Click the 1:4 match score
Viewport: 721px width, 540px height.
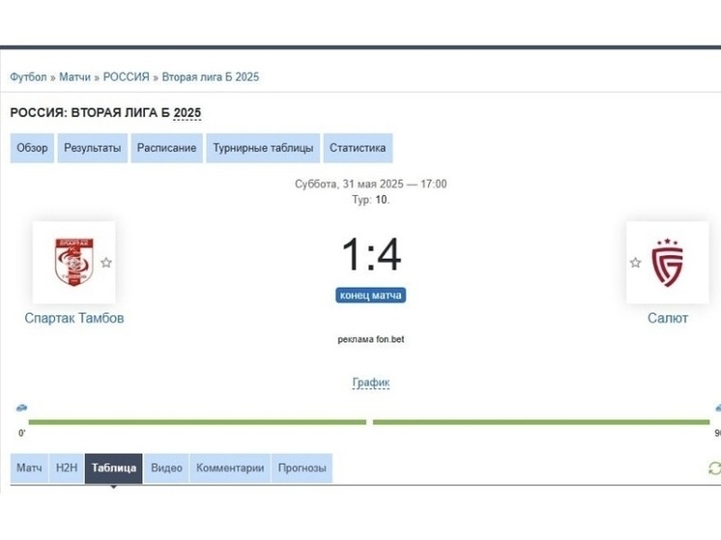(x=371, y=254)
